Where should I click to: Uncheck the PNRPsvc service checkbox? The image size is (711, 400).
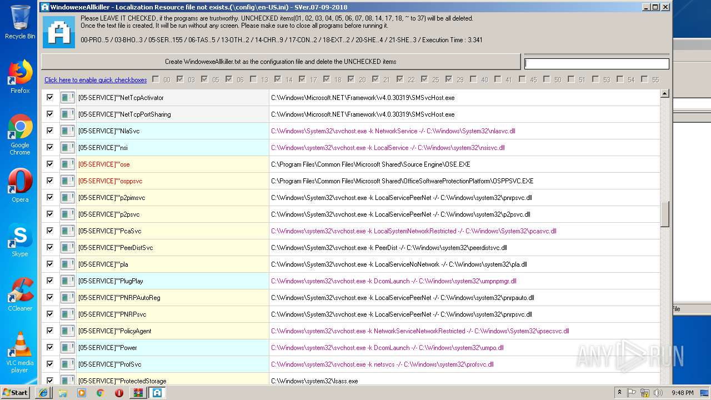50,314
